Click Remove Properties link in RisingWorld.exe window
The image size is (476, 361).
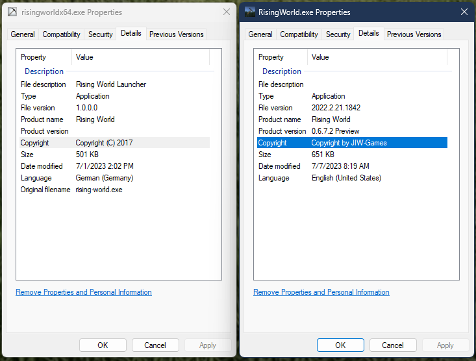click(x=321, y=292)
